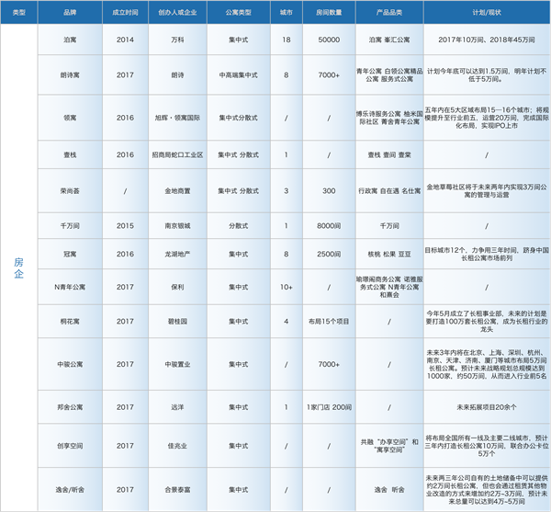
Task: Select the 布局15个项目 cell
Action: tap(328, 321)
